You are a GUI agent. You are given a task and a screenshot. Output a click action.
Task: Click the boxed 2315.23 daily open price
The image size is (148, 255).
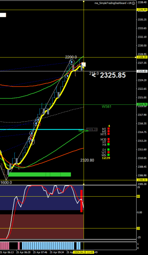coord(92,129)
